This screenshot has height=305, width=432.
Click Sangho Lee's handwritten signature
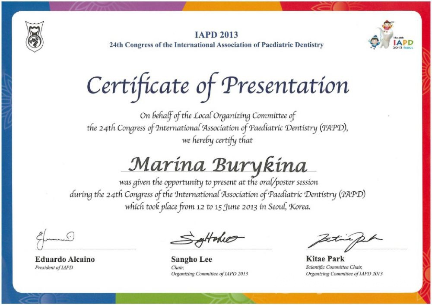(206, 239)
